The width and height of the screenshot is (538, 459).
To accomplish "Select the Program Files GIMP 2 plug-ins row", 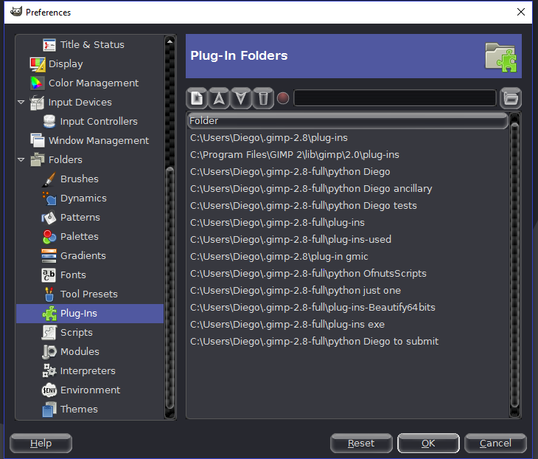I will click(348, 155).
